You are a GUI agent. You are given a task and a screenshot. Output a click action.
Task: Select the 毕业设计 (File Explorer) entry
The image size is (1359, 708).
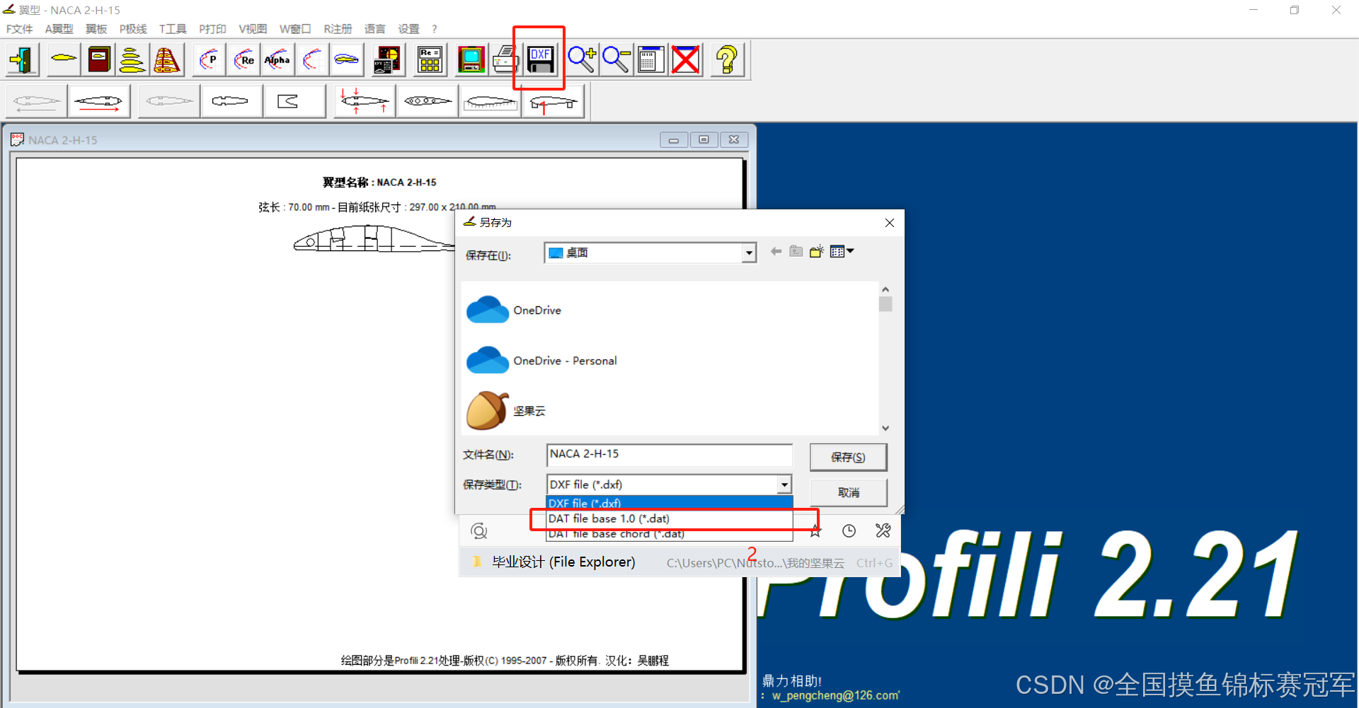click(x=679, y=562)
